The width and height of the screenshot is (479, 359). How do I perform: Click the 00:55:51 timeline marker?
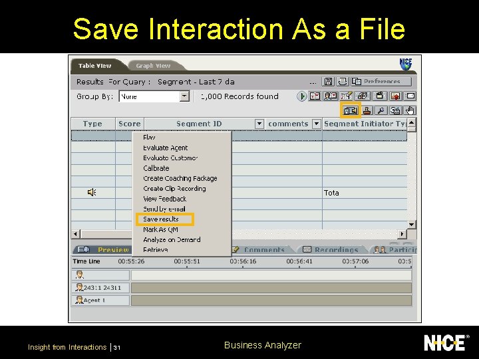[x=187, y=261]
